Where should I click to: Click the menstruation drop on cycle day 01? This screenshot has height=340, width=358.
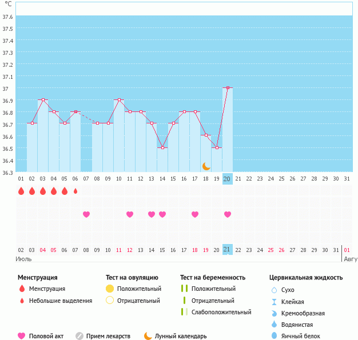coord(21,191)
